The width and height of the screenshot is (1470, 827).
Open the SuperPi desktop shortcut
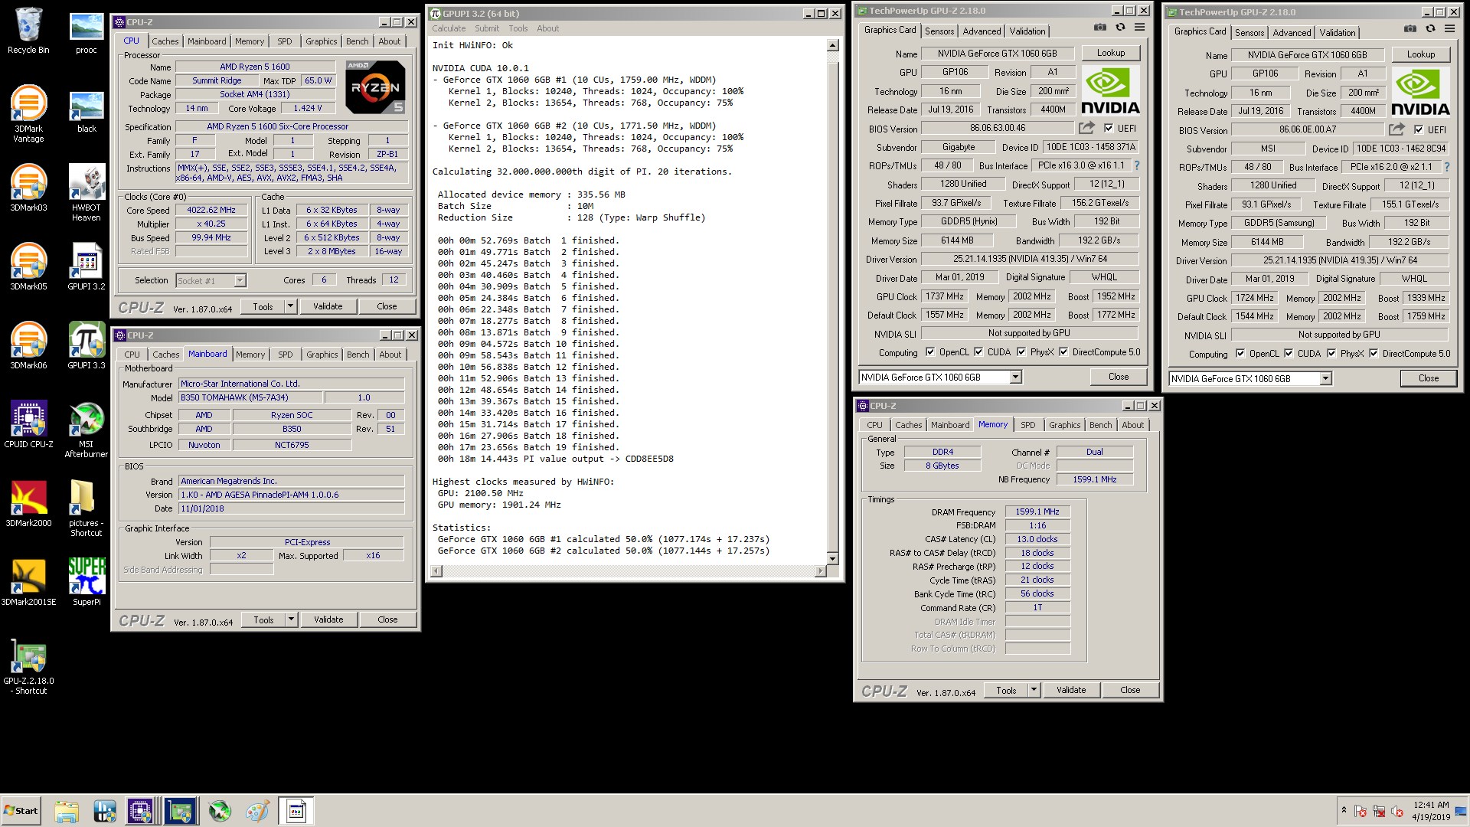[87, 582]
